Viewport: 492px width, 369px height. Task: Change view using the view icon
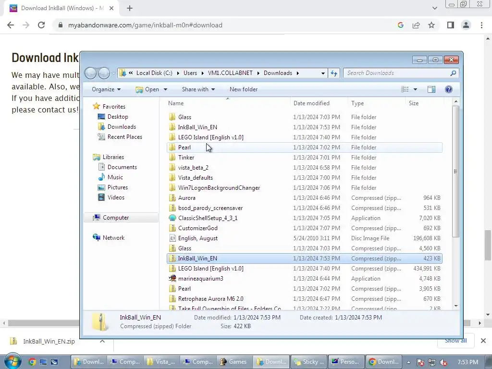point(405,89)
